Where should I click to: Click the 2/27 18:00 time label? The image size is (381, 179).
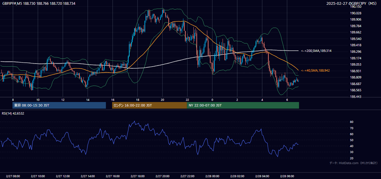pos(137,176)
